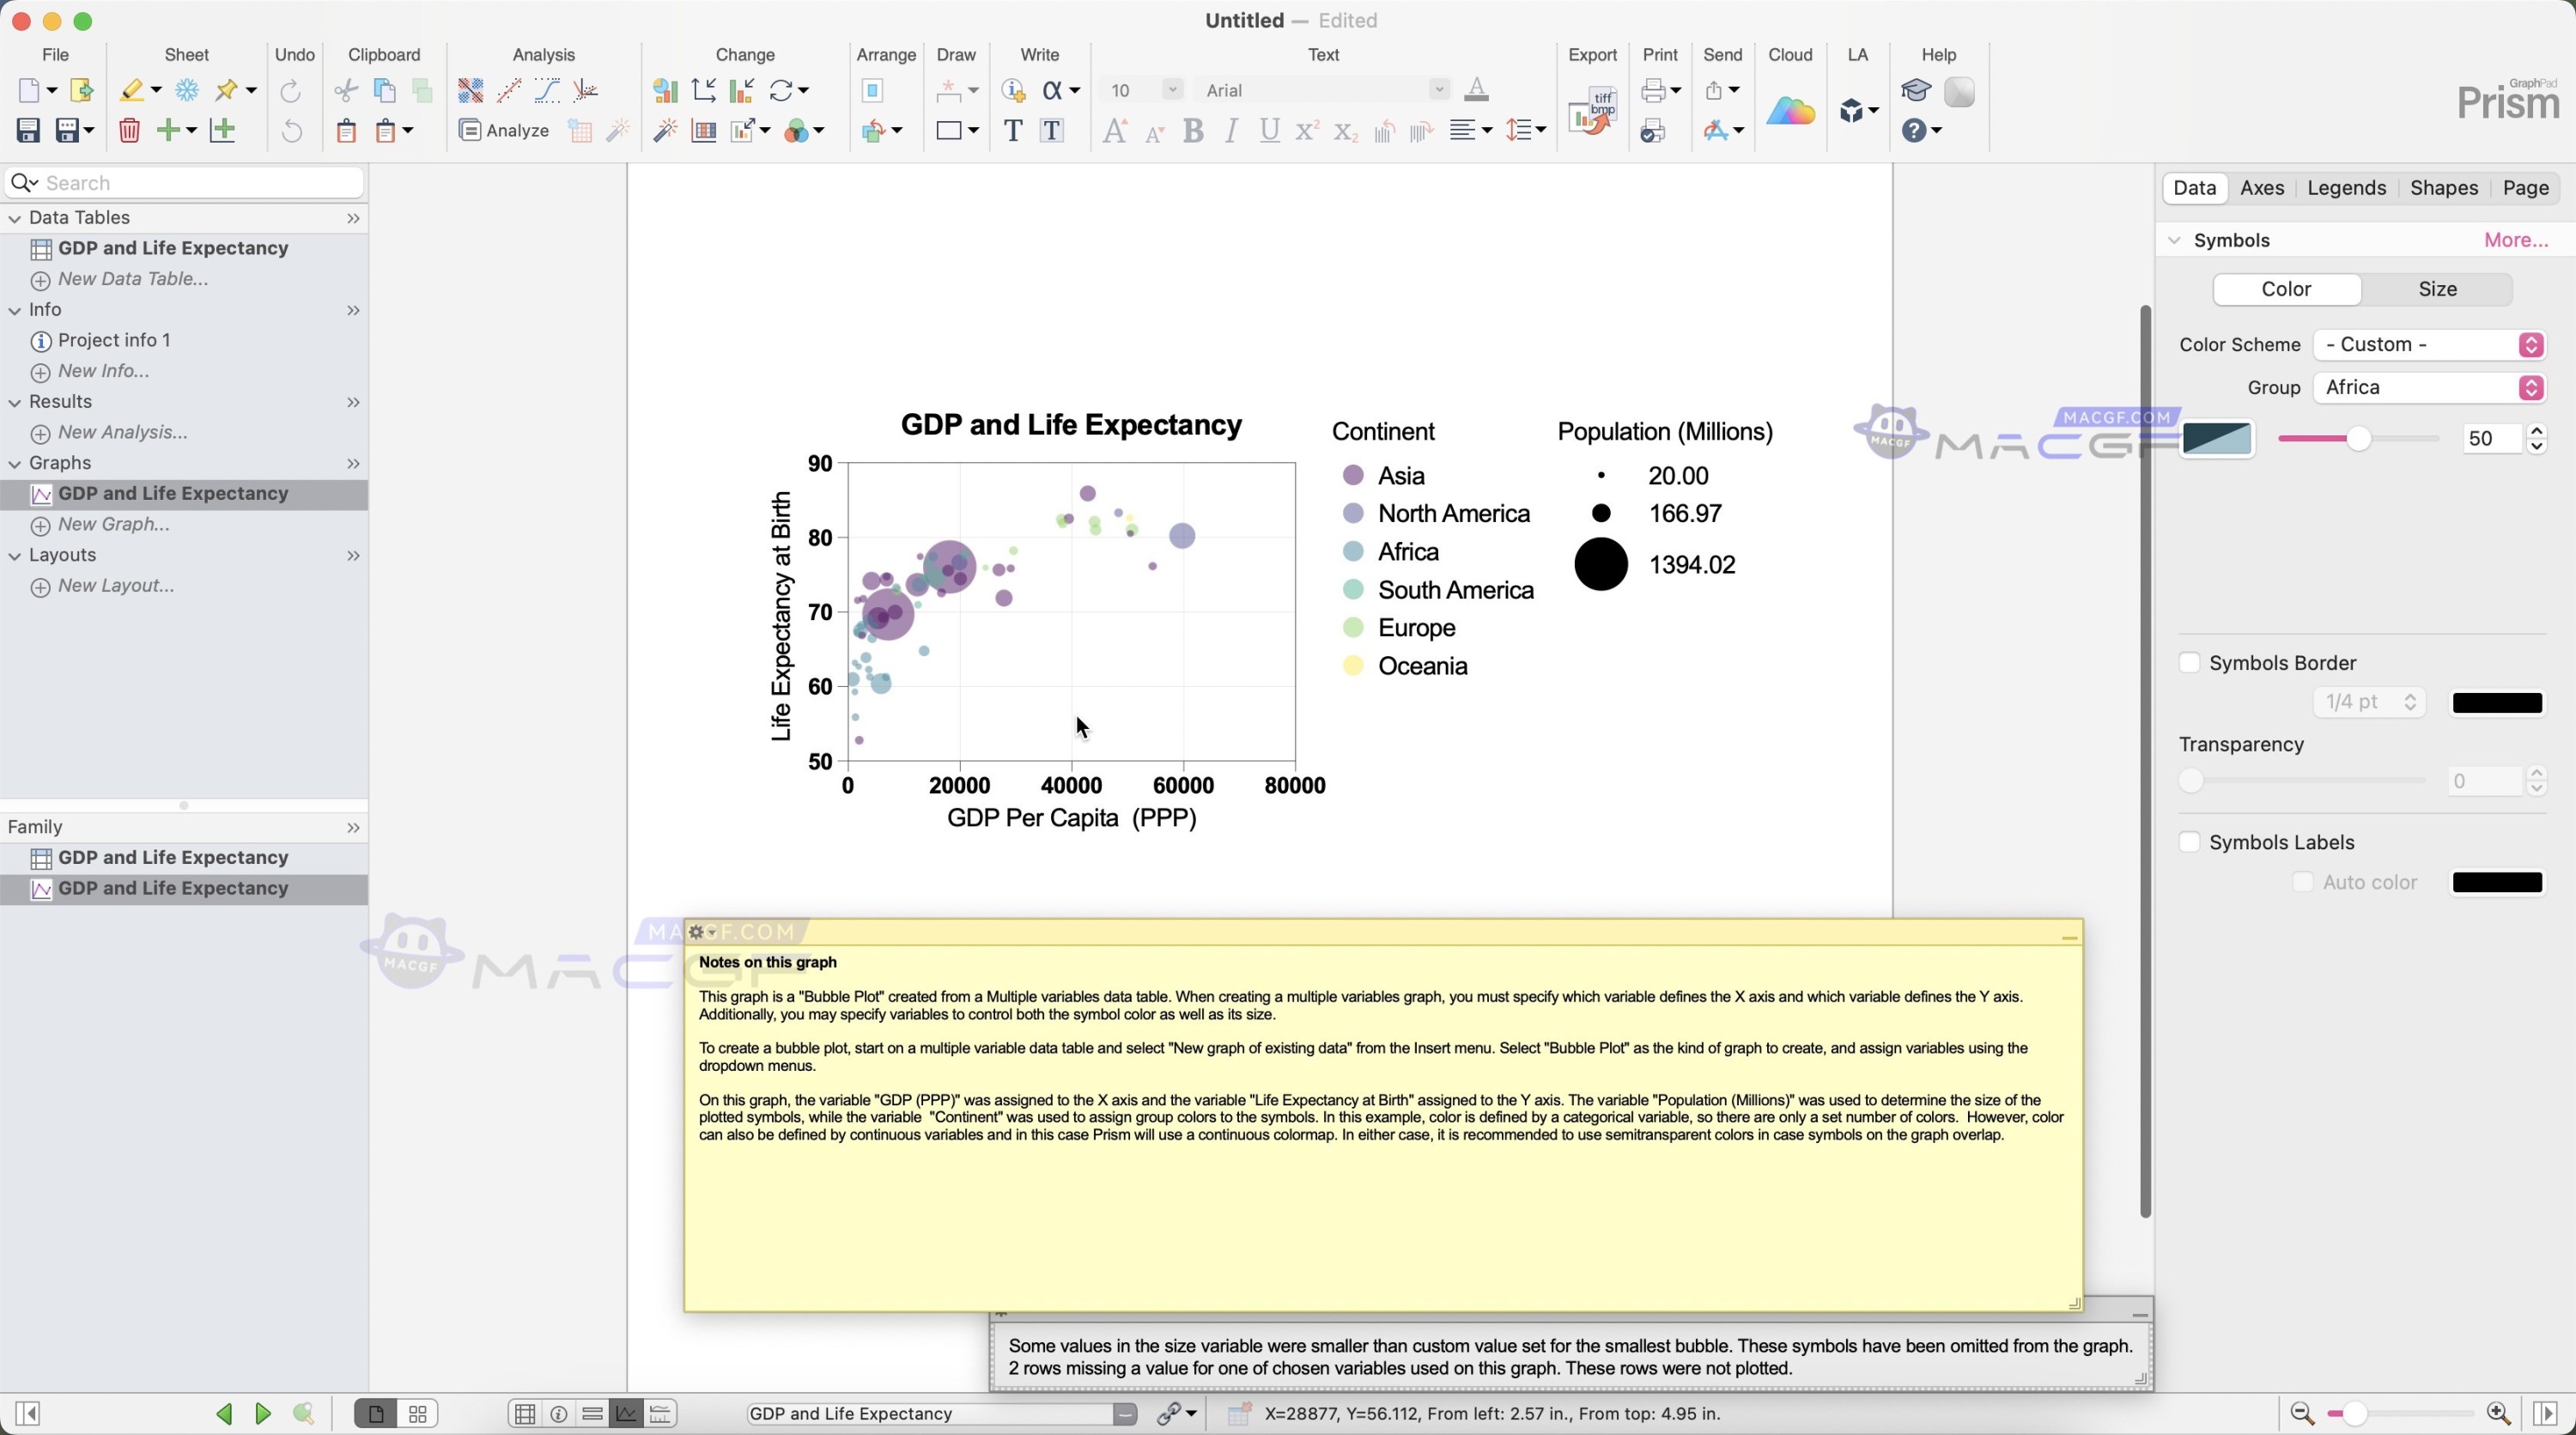
Task: Enable the Symbols Border checkbox
Action: pyautogui.click(x=2189, y=663)
